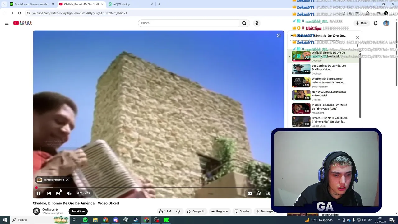Go to the previous video in the player
Viewport: 398px width, 224px height.
(49, 193)
